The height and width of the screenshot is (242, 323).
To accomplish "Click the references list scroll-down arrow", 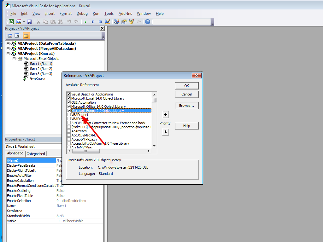I will click(x=154, y=146).
